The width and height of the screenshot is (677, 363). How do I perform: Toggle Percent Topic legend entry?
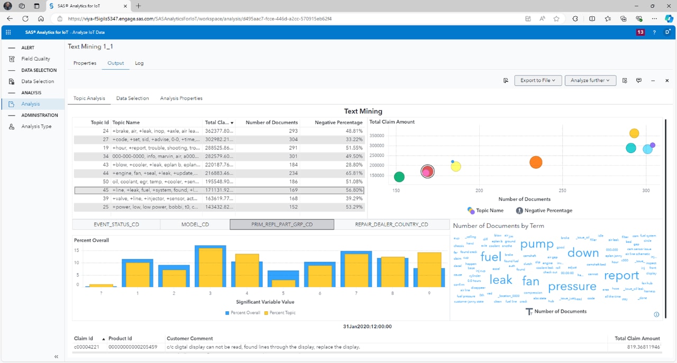[280, 313]
